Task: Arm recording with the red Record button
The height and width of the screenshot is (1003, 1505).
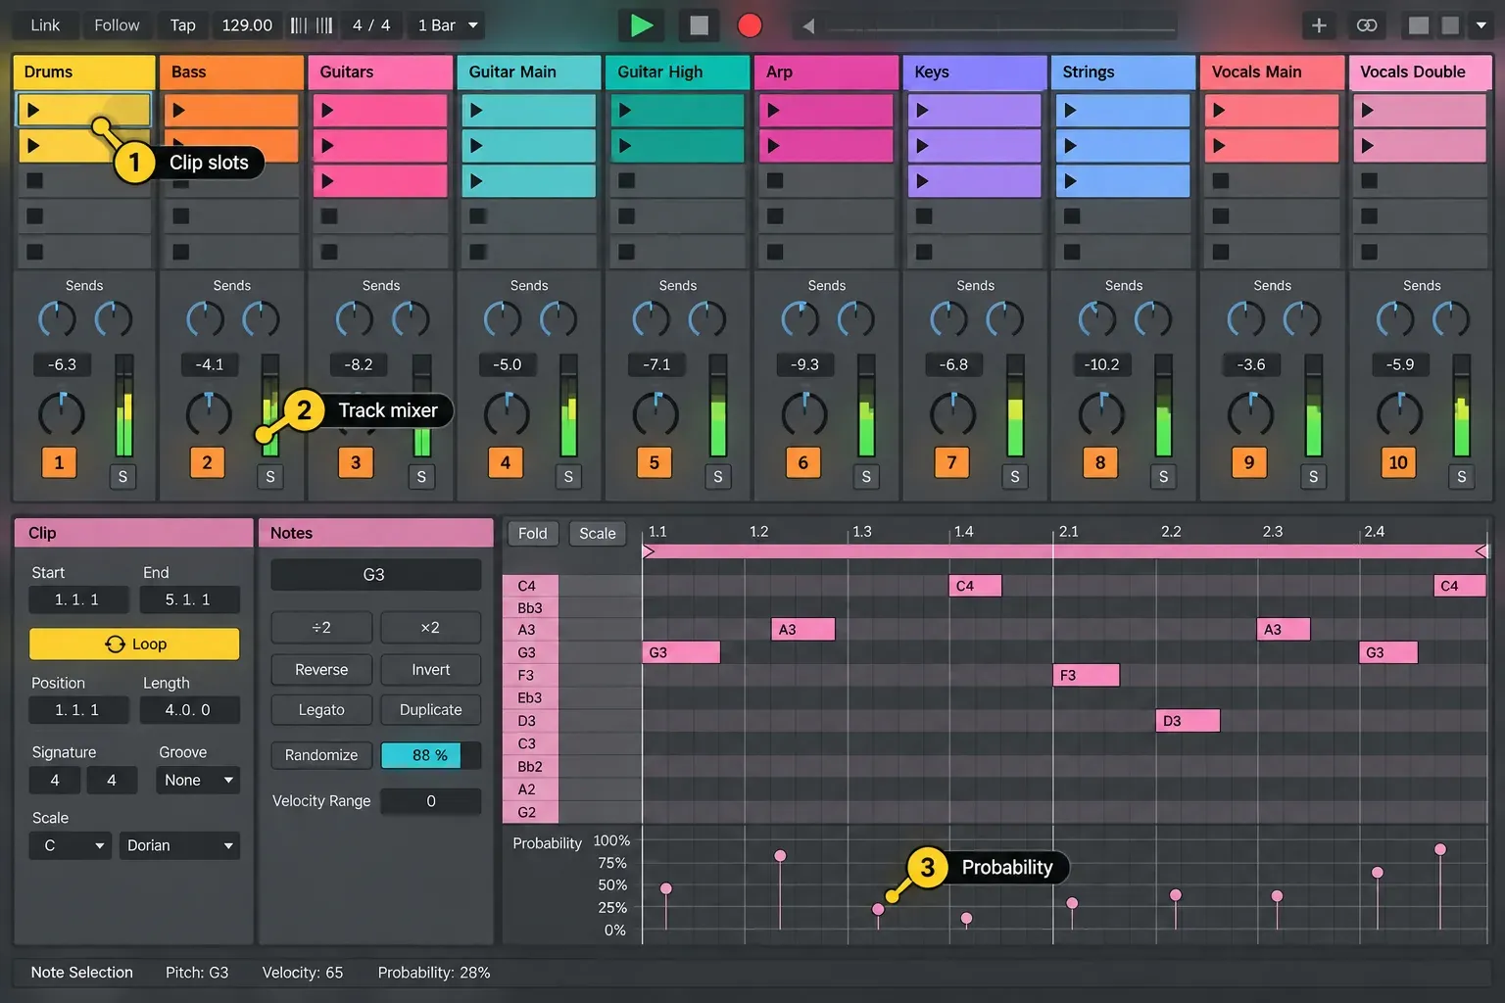Action: [750, 25]
